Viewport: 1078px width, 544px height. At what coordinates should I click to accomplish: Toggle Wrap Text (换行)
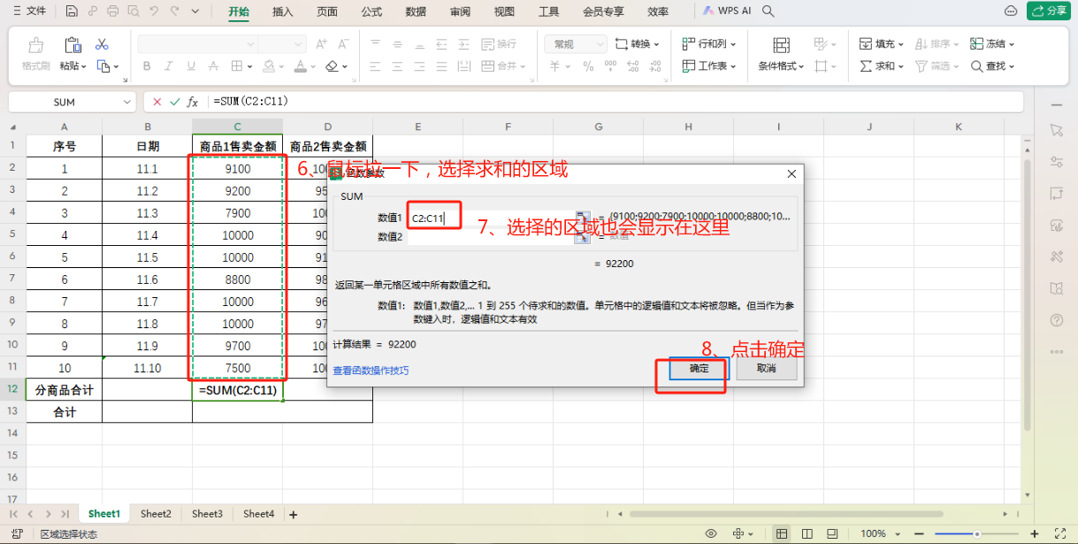pos(499,43)
